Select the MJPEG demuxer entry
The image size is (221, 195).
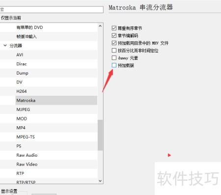[23, 110]
